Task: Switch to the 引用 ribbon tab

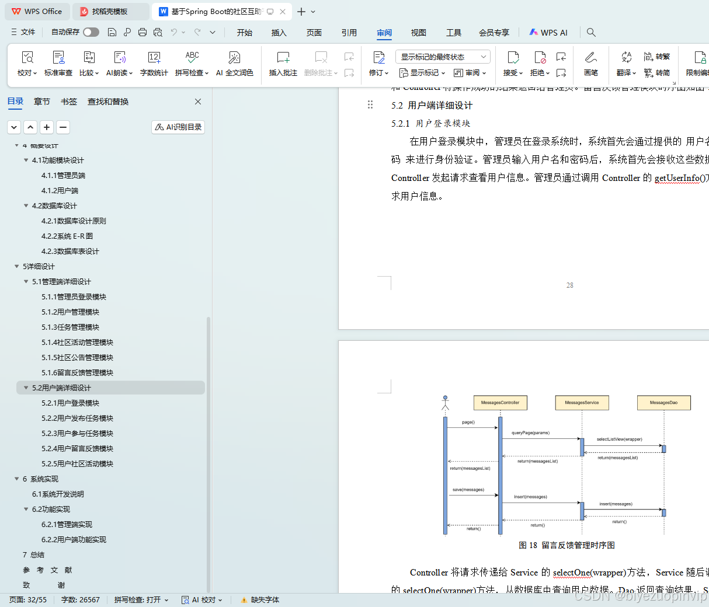Action: pos(349,33)
